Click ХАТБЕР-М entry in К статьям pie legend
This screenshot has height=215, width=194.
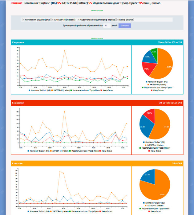point(154,206)
